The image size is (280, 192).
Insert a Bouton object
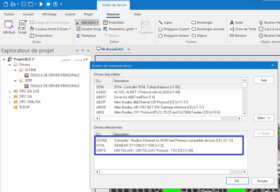238,36
